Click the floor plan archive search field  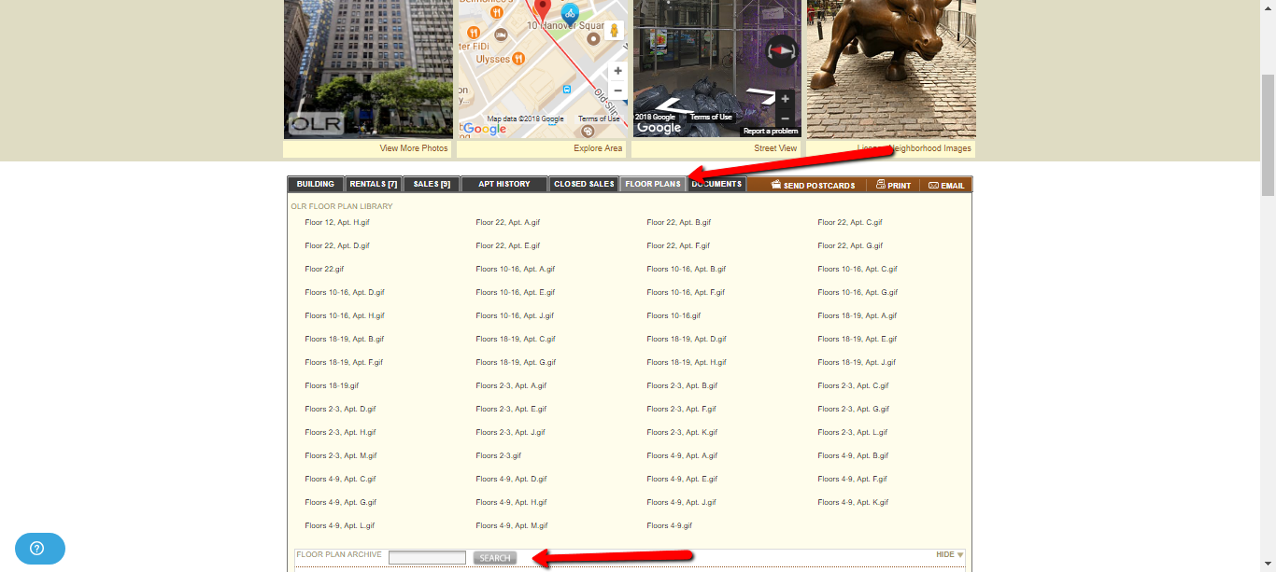427,558
